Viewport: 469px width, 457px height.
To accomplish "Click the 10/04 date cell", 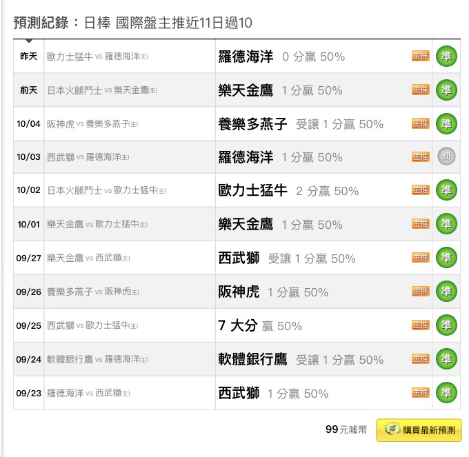I will [29, 124].
